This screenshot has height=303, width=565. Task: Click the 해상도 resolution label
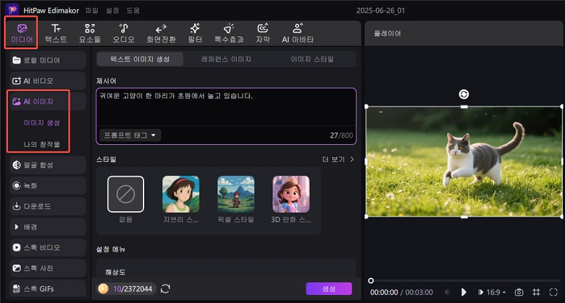[115, 272]
